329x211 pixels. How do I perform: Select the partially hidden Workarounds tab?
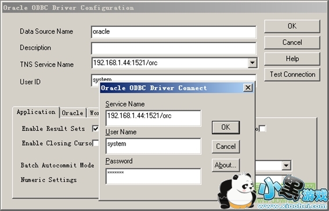coord(93,113)
